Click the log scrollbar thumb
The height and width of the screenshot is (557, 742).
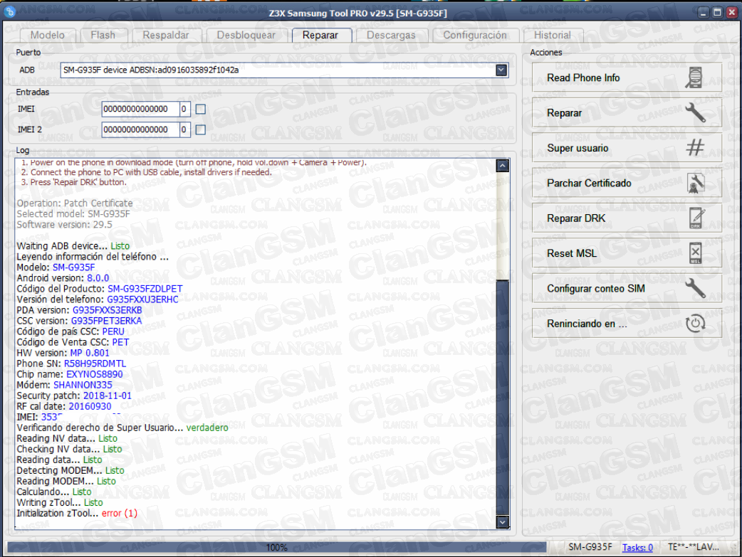point(503,396)
